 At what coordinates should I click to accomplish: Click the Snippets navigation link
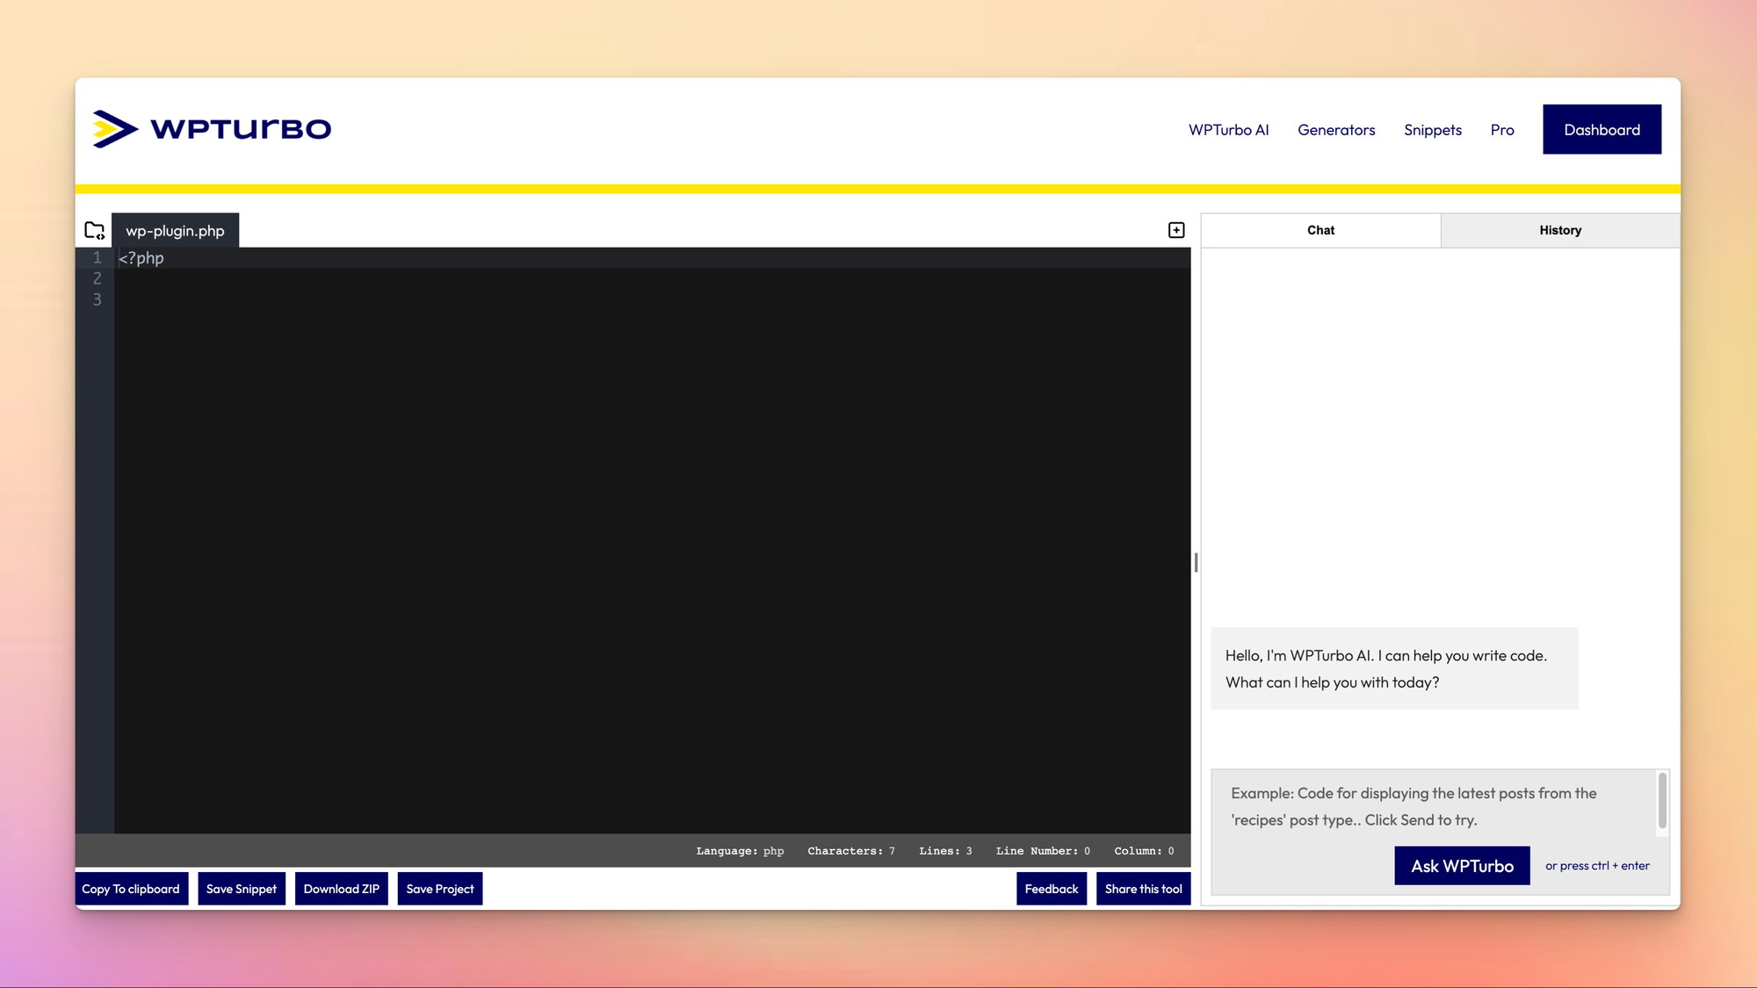pos(1432,129)
